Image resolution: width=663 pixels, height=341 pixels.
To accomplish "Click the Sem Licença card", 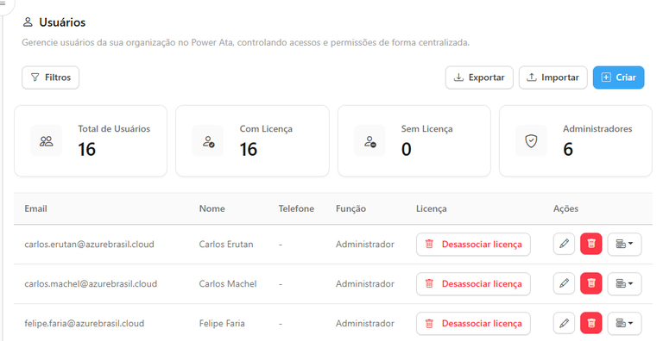I will coord(414,141).
